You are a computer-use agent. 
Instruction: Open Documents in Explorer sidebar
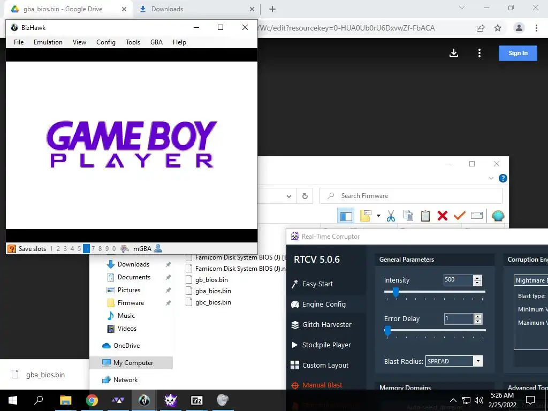pyautogui.click(x=134, y=277)
